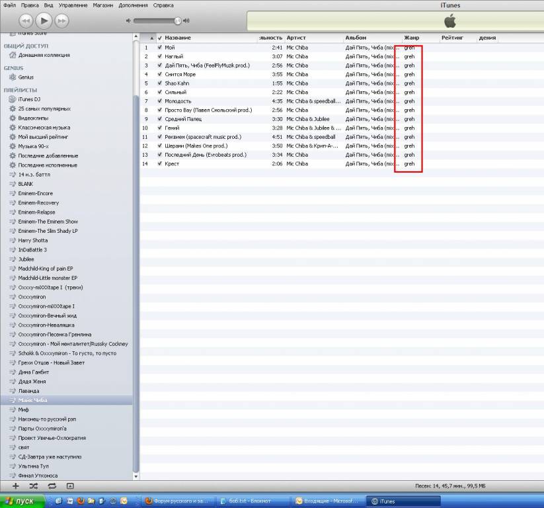Image resolution: width=544 pixels, height=508 pixels.
Task: Show the artwork viewer panel
Action: click(x=70, y=486)
